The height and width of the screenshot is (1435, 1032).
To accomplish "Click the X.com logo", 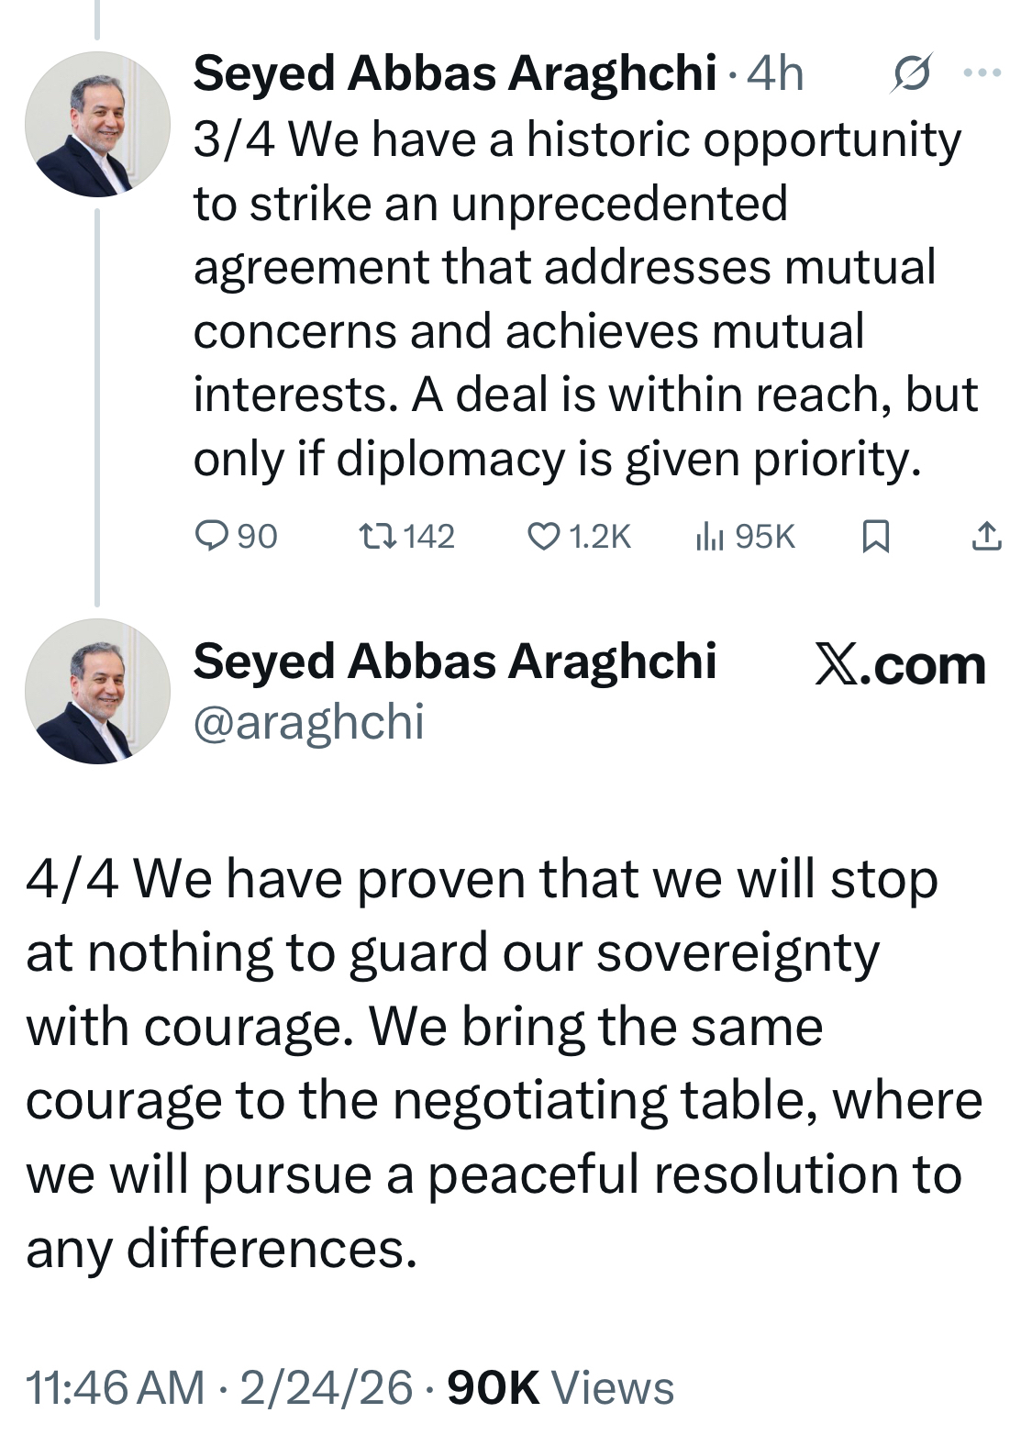I will 900,665.
